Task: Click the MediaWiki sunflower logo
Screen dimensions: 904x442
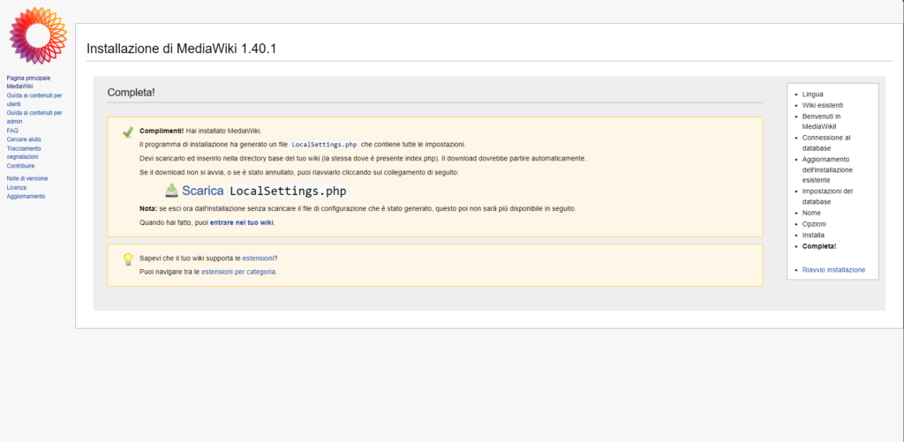Action: click(37, 35)
